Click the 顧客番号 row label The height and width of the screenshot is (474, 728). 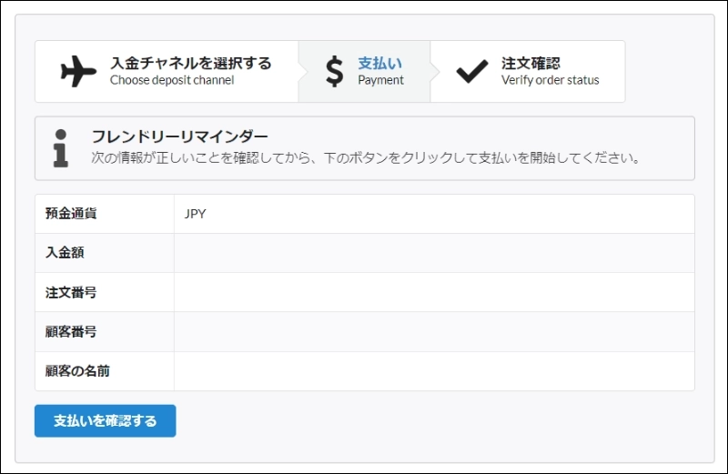coord(71,331)
